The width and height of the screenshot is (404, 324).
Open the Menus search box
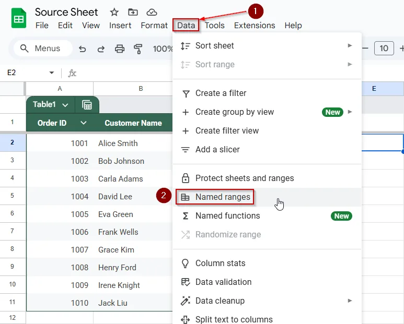[x=43, y=49]
